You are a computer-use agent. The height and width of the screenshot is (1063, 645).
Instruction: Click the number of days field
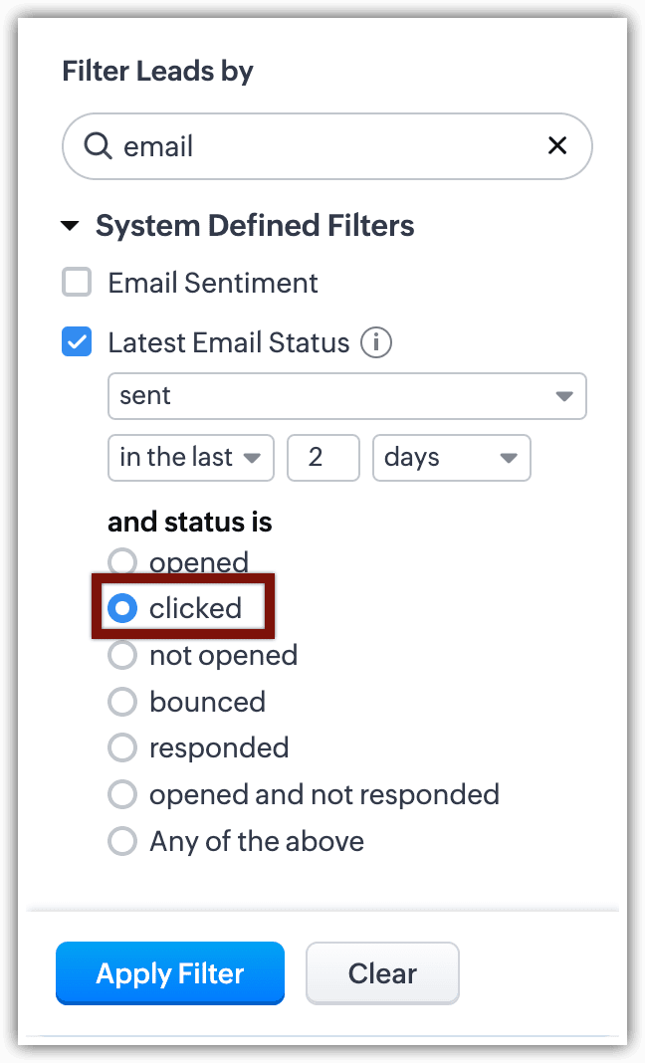click(x=322, y=458)
